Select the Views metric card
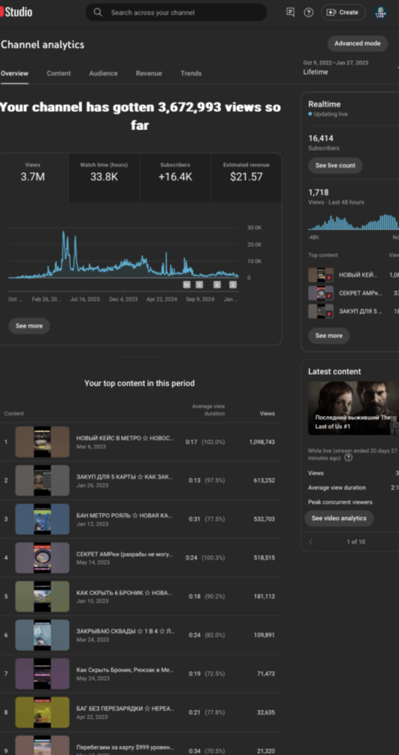The image size is (399, 755). 33,177
